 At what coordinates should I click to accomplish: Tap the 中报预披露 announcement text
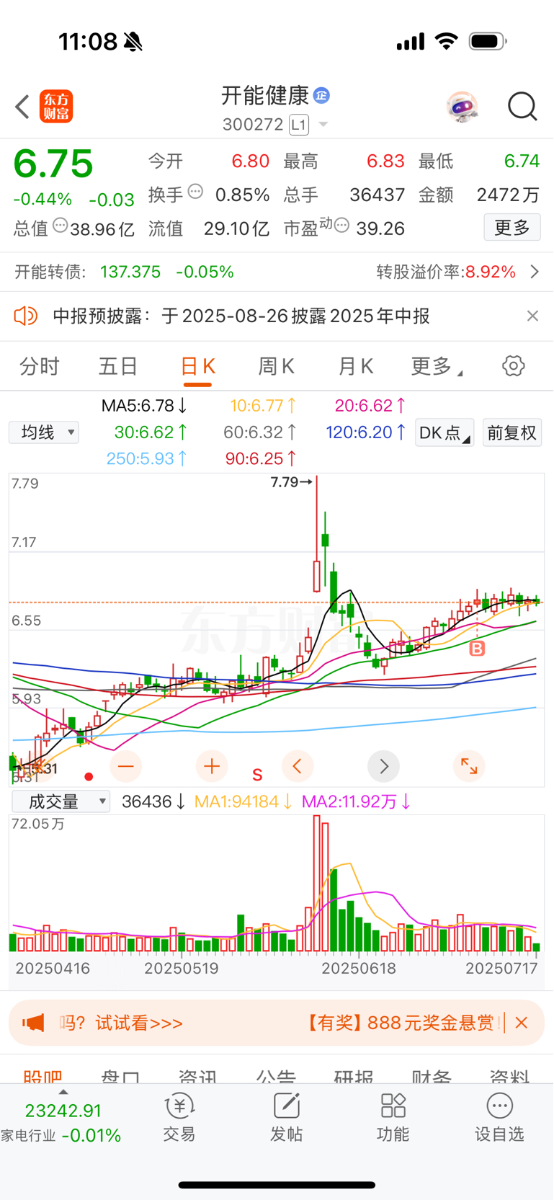(241, 316)
